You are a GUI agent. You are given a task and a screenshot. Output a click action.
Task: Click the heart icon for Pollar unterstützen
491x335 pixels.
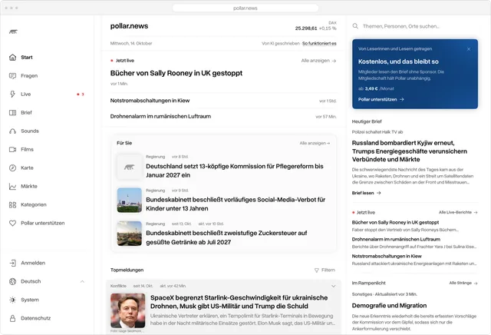(x=12, y=223)
